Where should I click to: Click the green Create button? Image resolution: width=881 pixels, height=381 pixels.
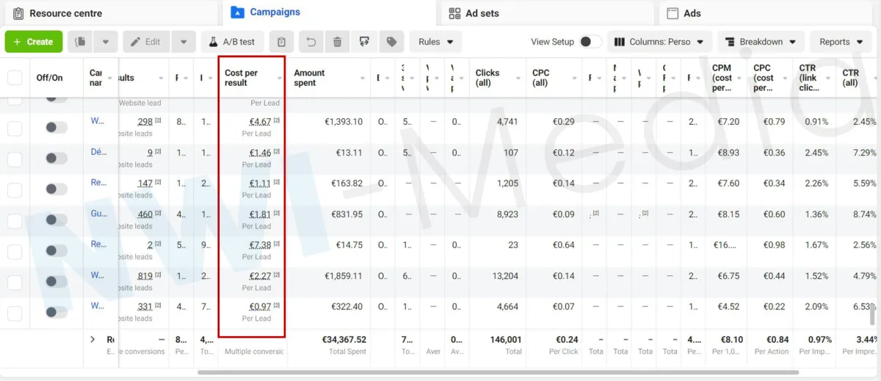point(34,42)
